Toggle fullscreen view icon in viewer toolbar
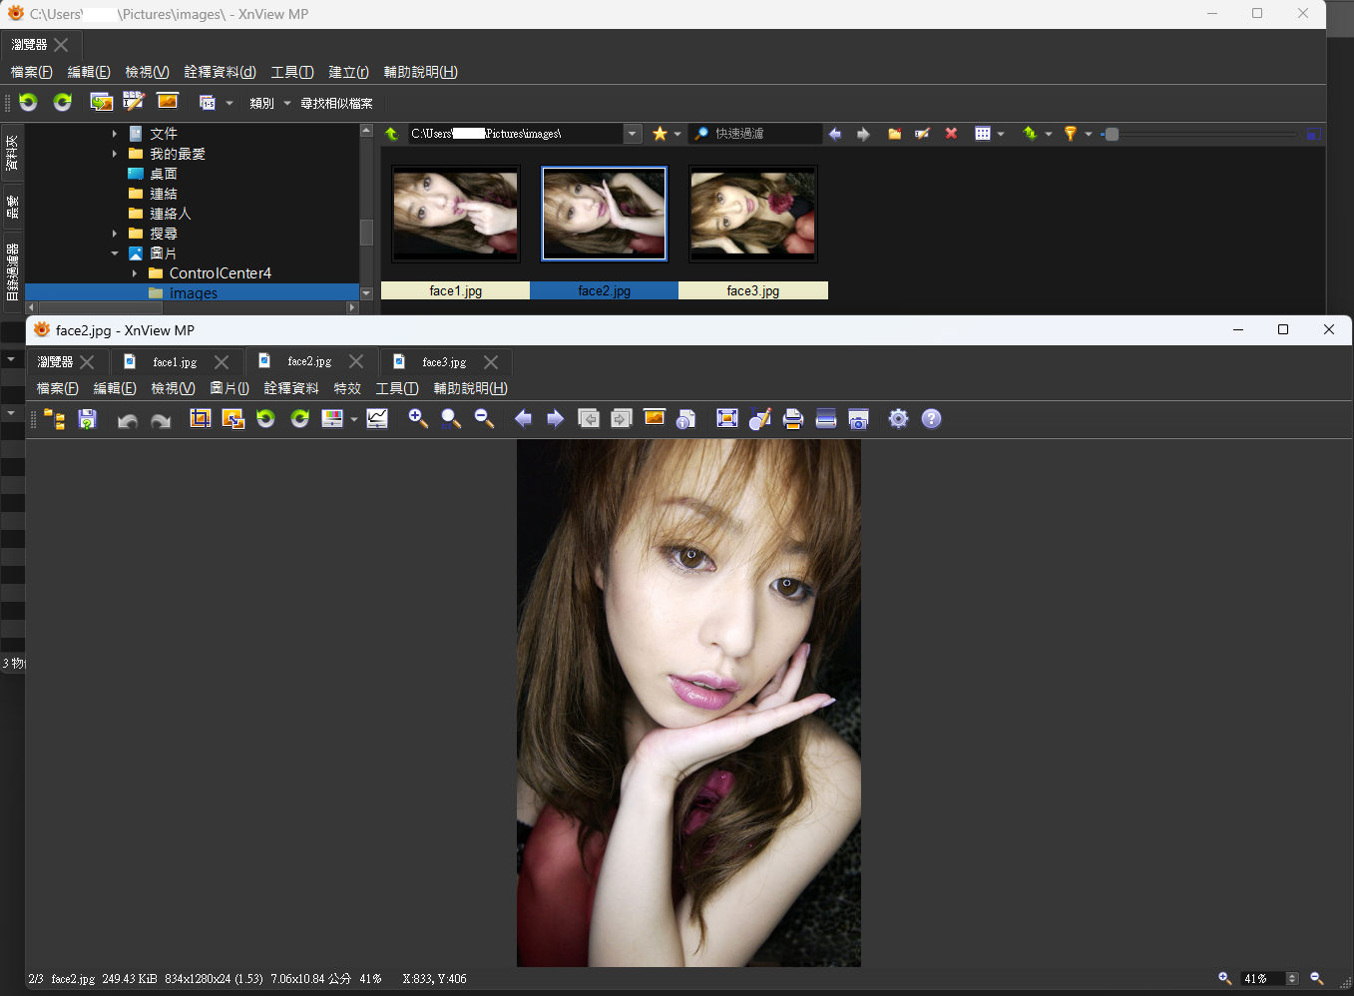Image resolution: width=1354 pixels, height=996 pixels. (x=727, y=419)
